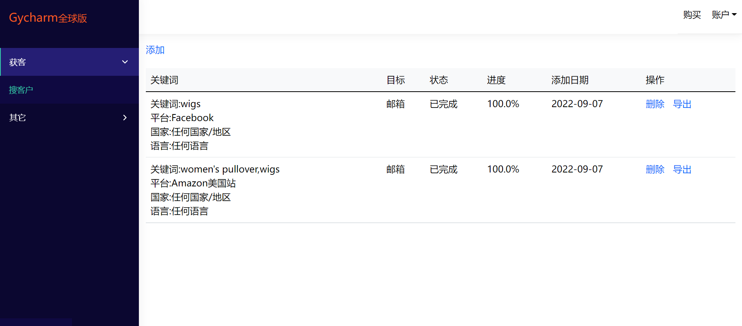Expand the 其它 menu arrow

[125, 118]
